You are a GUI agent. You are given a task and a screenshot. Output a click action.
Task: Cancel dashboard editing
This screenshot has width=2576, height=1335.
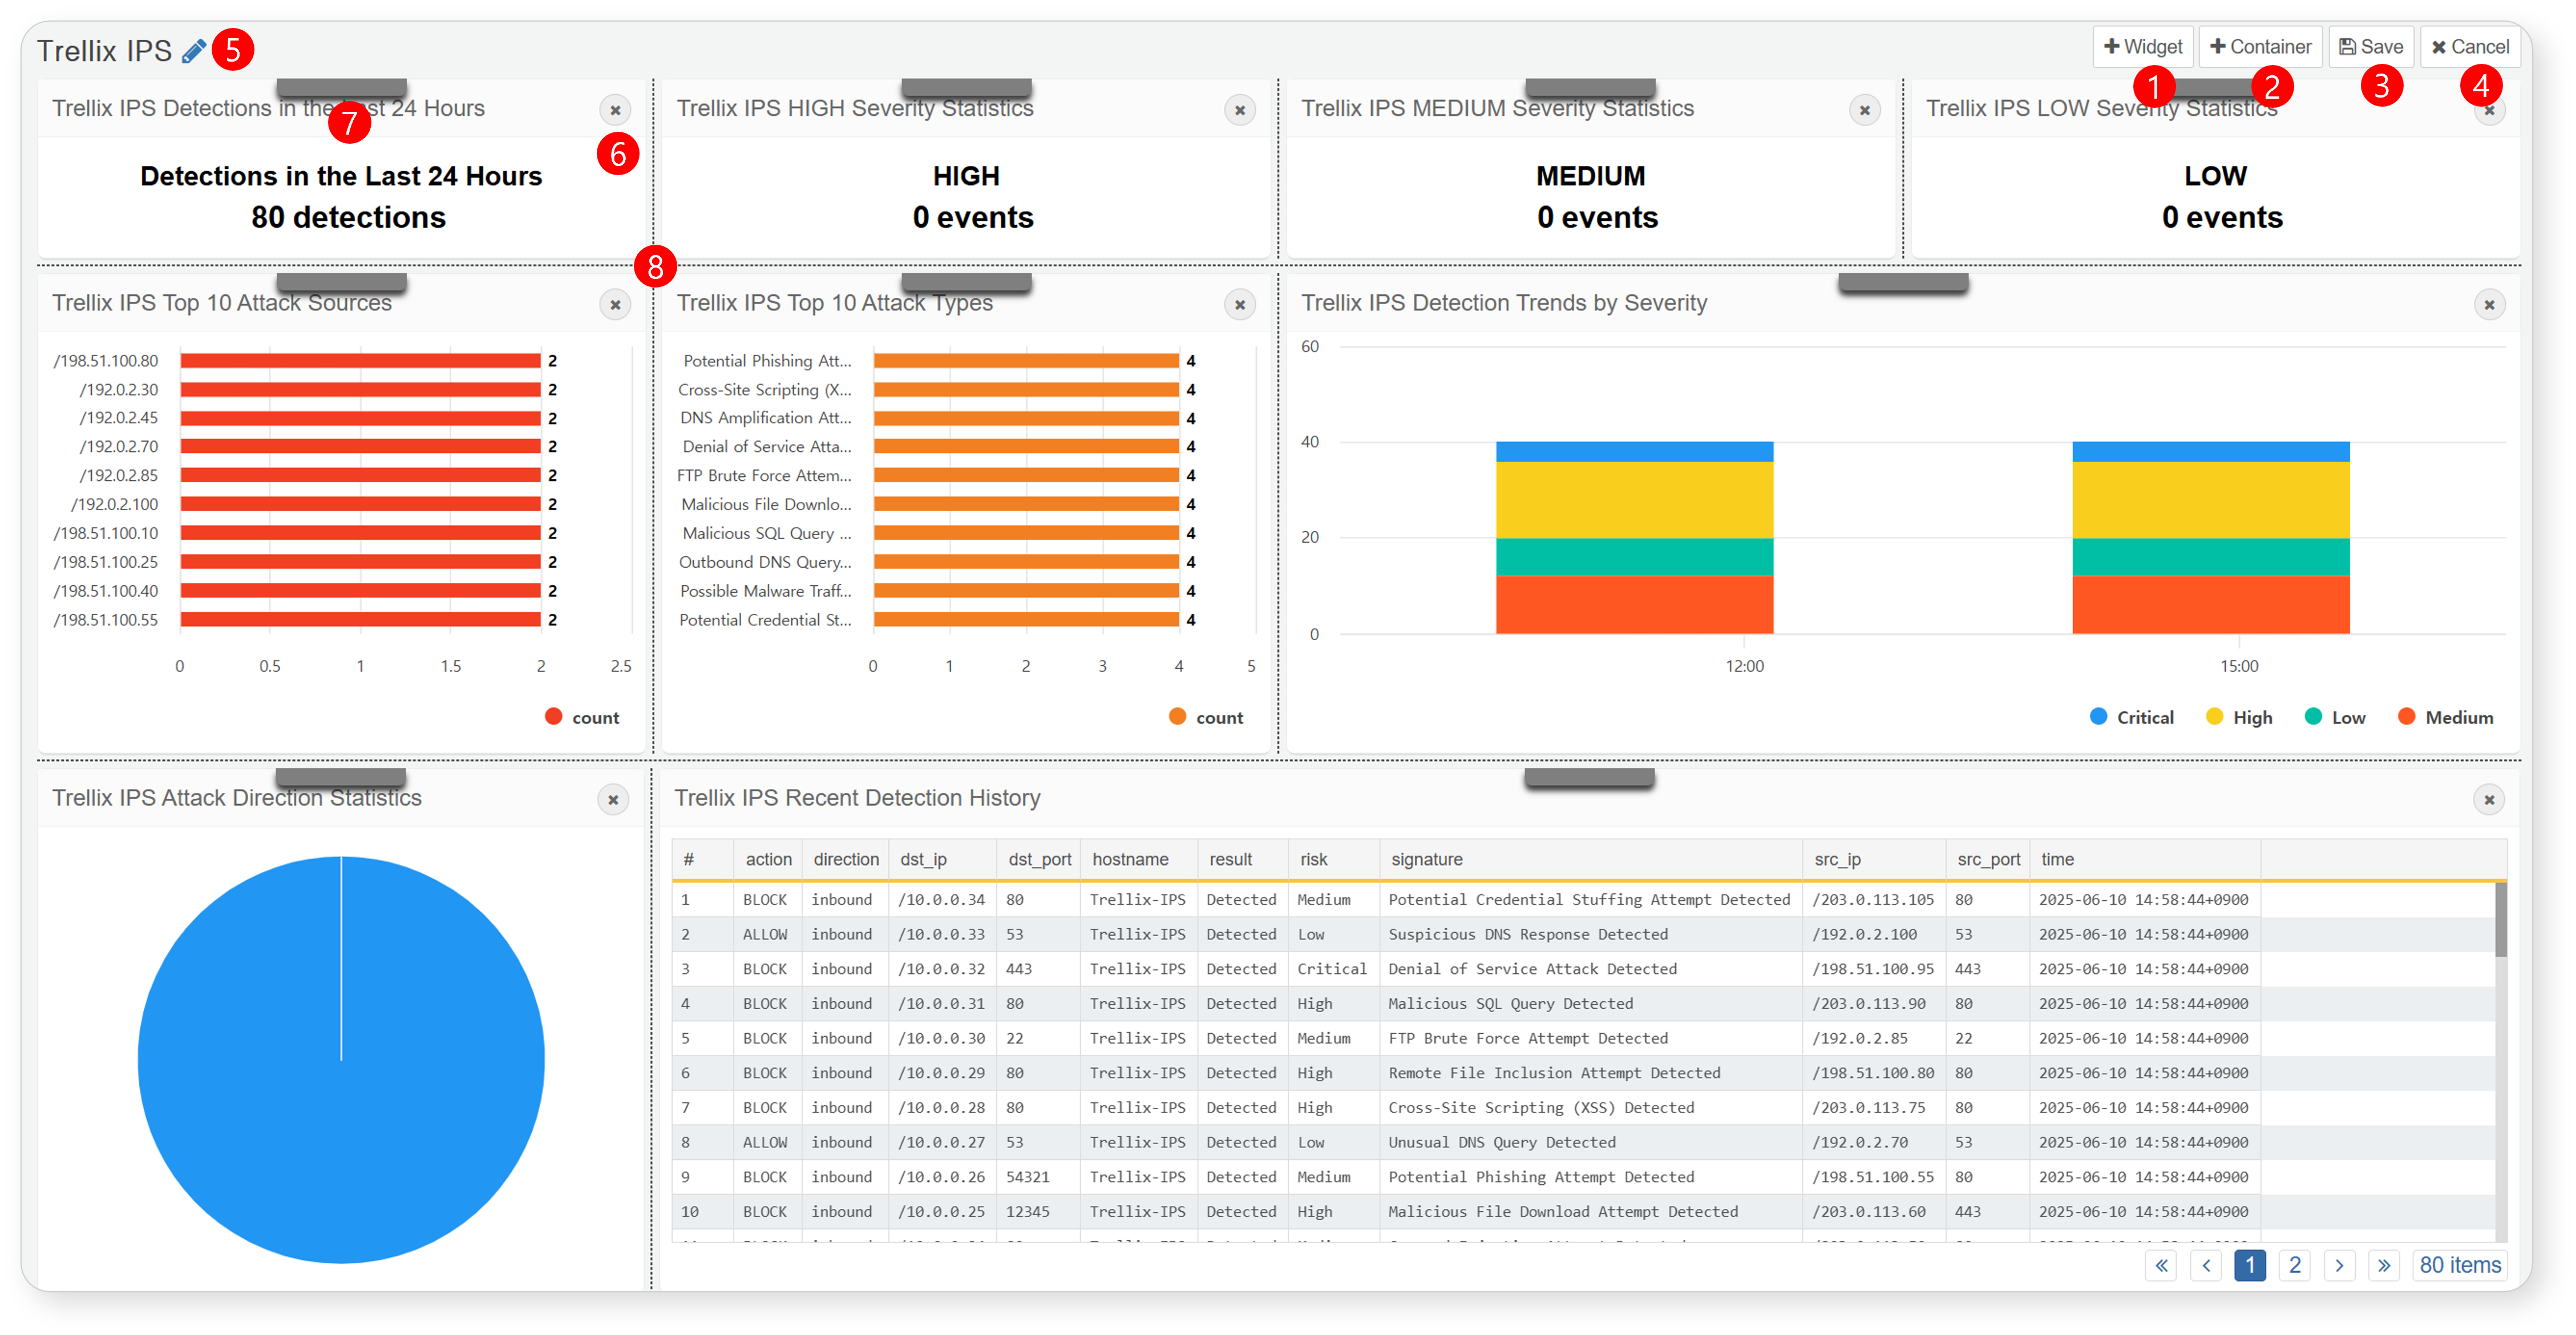click(2470, 47)
